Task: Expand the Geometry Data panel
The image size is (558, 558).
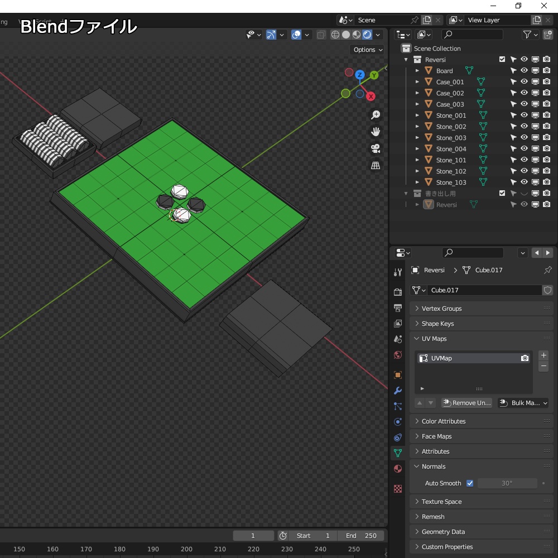Action: [x=481, y=532]
